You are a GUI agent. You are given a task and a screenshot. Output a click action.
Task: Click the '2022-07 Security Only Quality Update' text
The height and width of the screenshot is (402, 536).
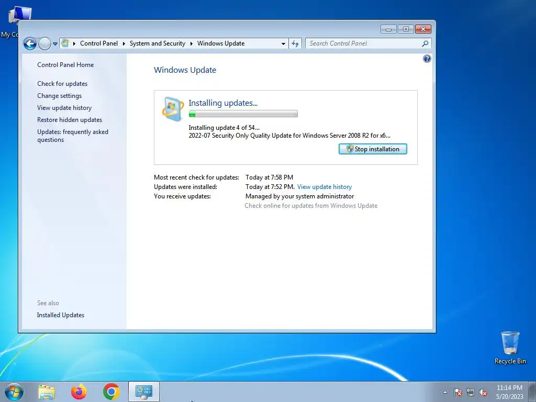pos(289,136)
